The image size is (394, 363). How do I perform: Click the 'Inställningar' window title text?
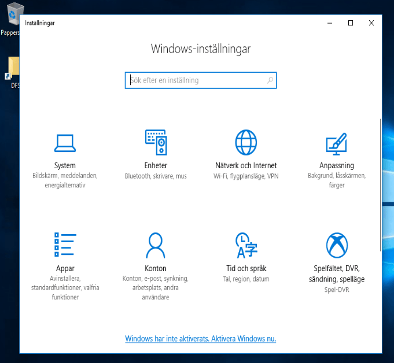[x=40, y=23]
